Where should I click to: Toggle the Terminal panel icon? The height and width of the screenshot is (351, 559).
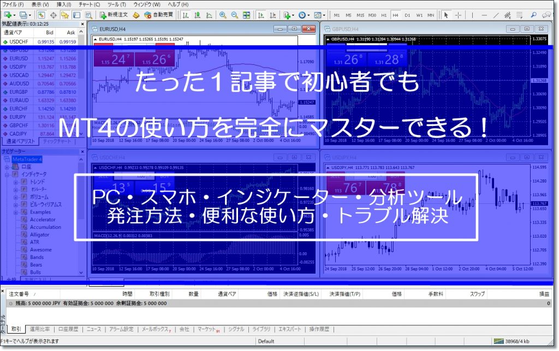coord(76,15)
